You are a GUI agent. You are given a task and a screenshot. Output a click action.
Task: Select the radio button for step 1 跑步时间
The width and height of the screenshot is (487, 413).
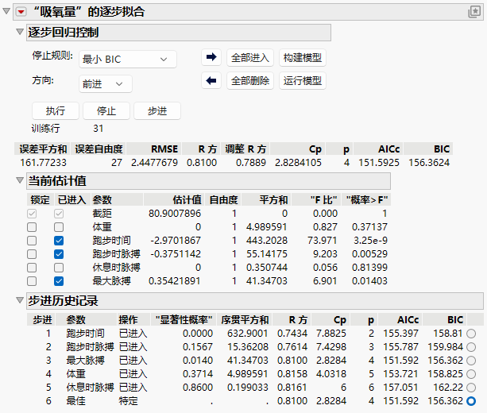pyautogui.click(x=471, y=334)
